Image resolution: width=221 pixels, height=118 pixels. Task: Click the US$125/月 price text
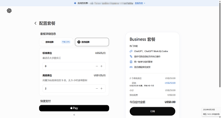tap(100, 75)
